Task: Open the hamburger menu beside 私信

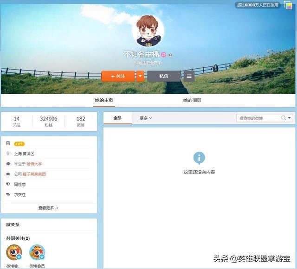Action: [189, 76]
